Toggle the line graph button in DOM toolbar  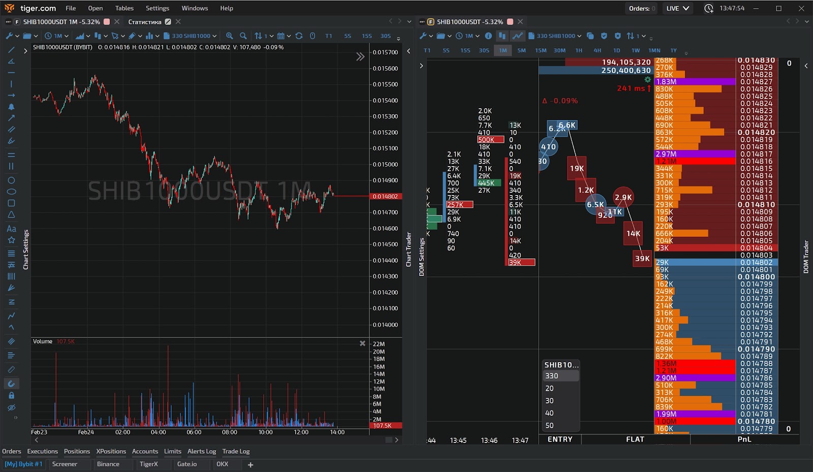click(x=517, y=36)
